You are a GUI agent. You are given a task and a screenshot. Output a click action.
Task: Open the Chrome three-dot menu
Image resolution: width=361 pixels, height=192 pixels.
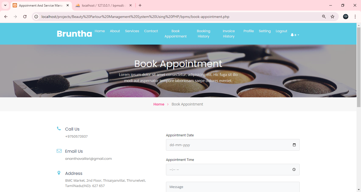355,16
